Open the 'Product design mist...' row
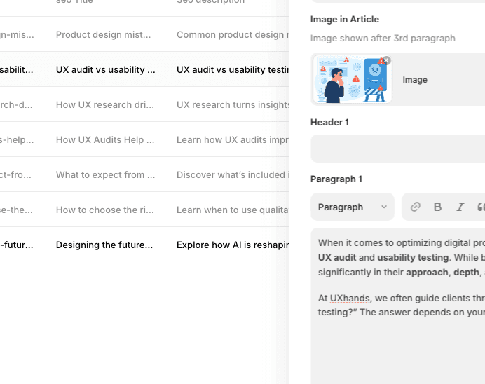Screen dimensions: 485x384 (x=105, y=35)
